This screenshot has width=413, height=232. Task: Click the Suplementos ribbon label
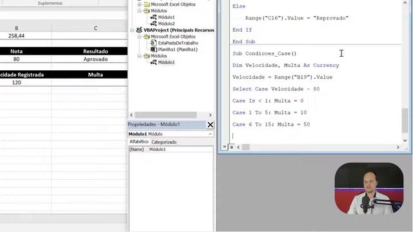pyautogui.click(x=50, y=3)
